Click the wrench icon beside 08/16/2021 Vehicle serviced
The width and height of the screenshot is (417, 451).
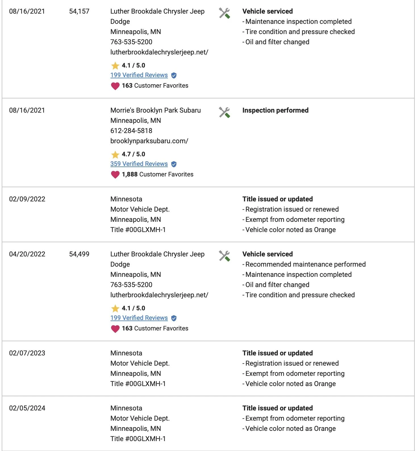[224, 13]
